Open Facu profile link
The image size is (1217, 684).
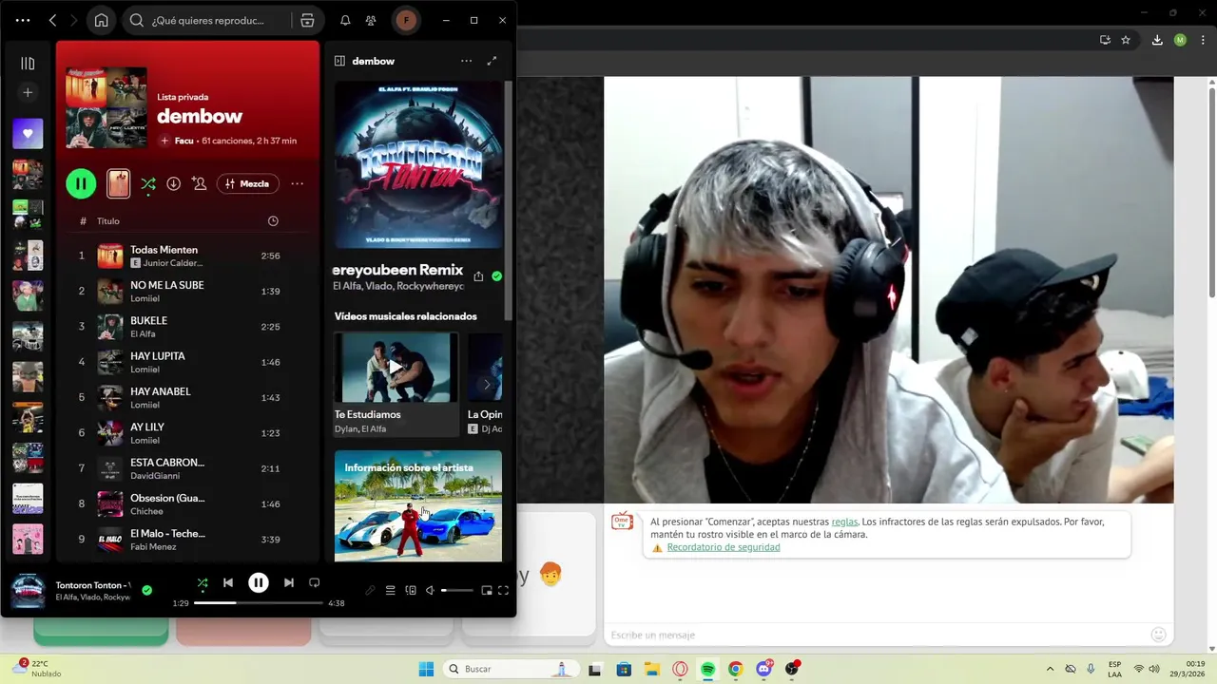pos(184,141)
